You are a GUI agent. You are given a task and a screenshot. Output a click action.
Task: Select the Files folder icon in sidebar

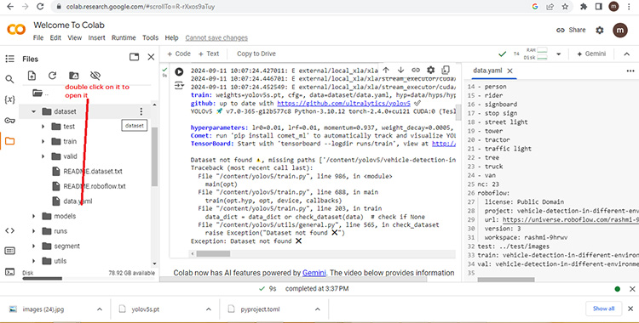coord(9,141)
